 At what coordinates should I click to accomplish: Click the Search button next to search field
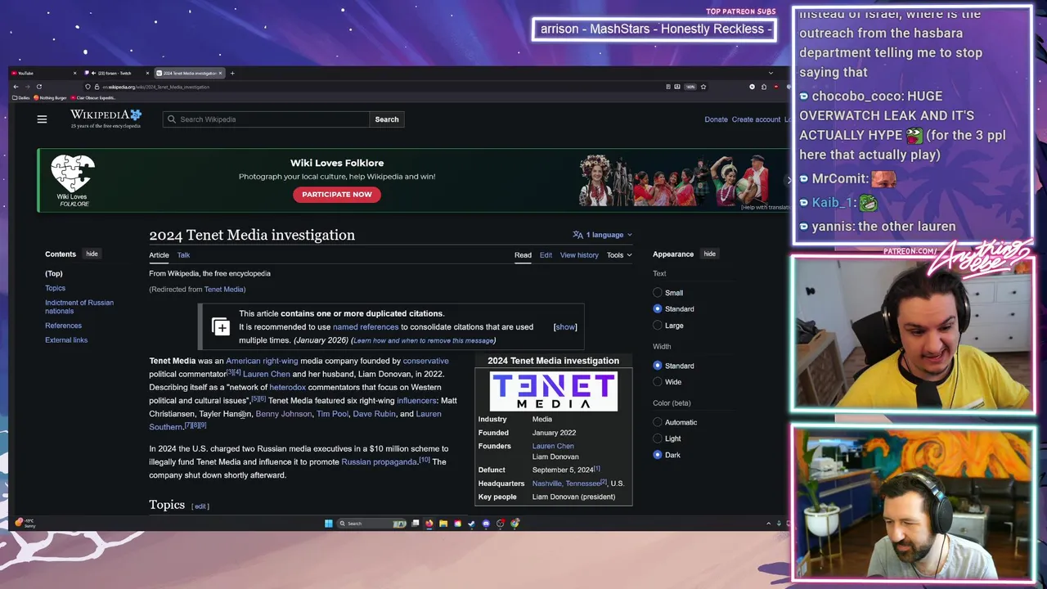387,119
